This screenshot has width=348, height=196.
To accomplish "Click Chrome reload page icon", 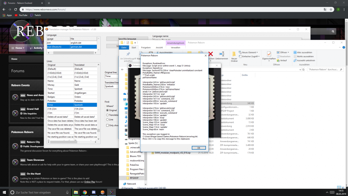I will pyautogui.click(x=16, y=9).
